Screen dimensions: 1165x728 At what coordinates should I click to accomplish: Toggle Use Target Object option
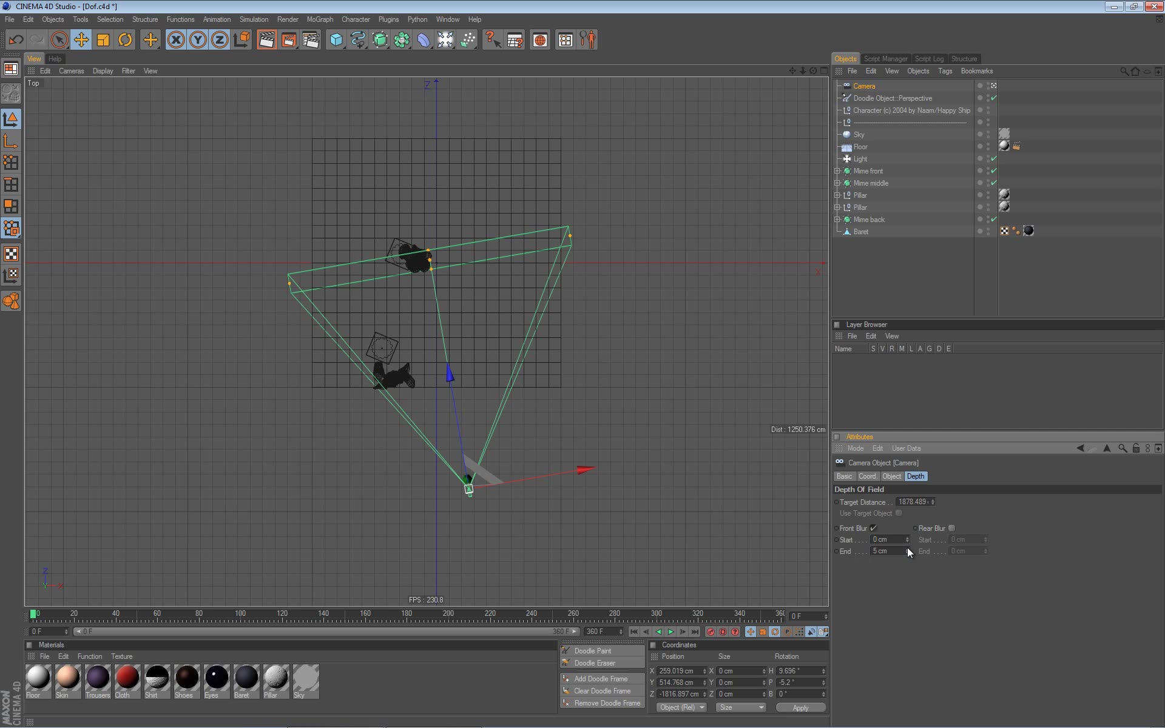[x=899, y=513]
